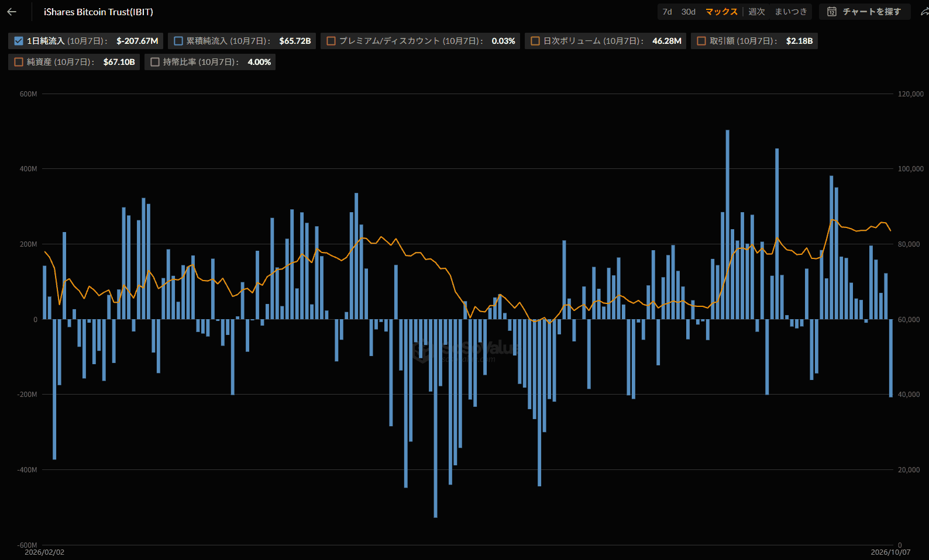
Task: Enable the 日次ボリューム checkbox
Action: pyautogui.click(x=535, y=41)
